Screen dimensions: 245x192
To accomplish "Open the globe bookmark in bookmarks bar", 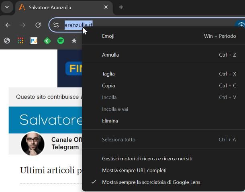I will (x=7, y=41).
